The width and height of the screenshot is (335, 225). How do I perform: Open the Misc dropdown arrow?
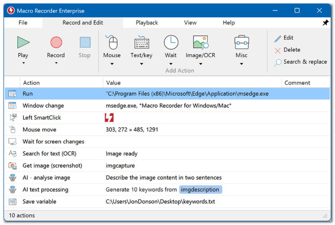point(242,64)
